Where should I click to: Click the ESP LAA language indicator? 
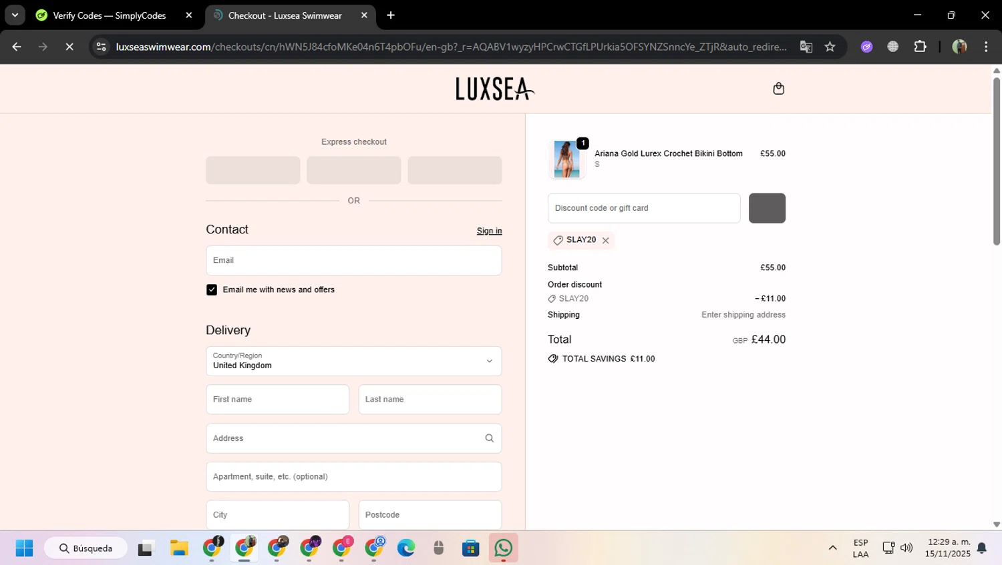[860, 548]
